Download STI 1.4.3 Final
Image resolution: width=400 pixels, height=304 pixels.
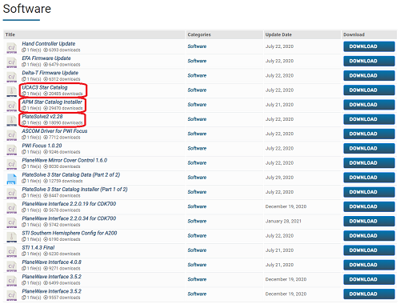tap(369, 250)
